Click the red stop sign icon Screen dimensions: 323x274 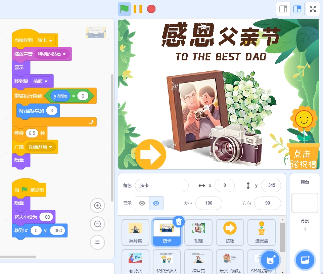point(151,9)
